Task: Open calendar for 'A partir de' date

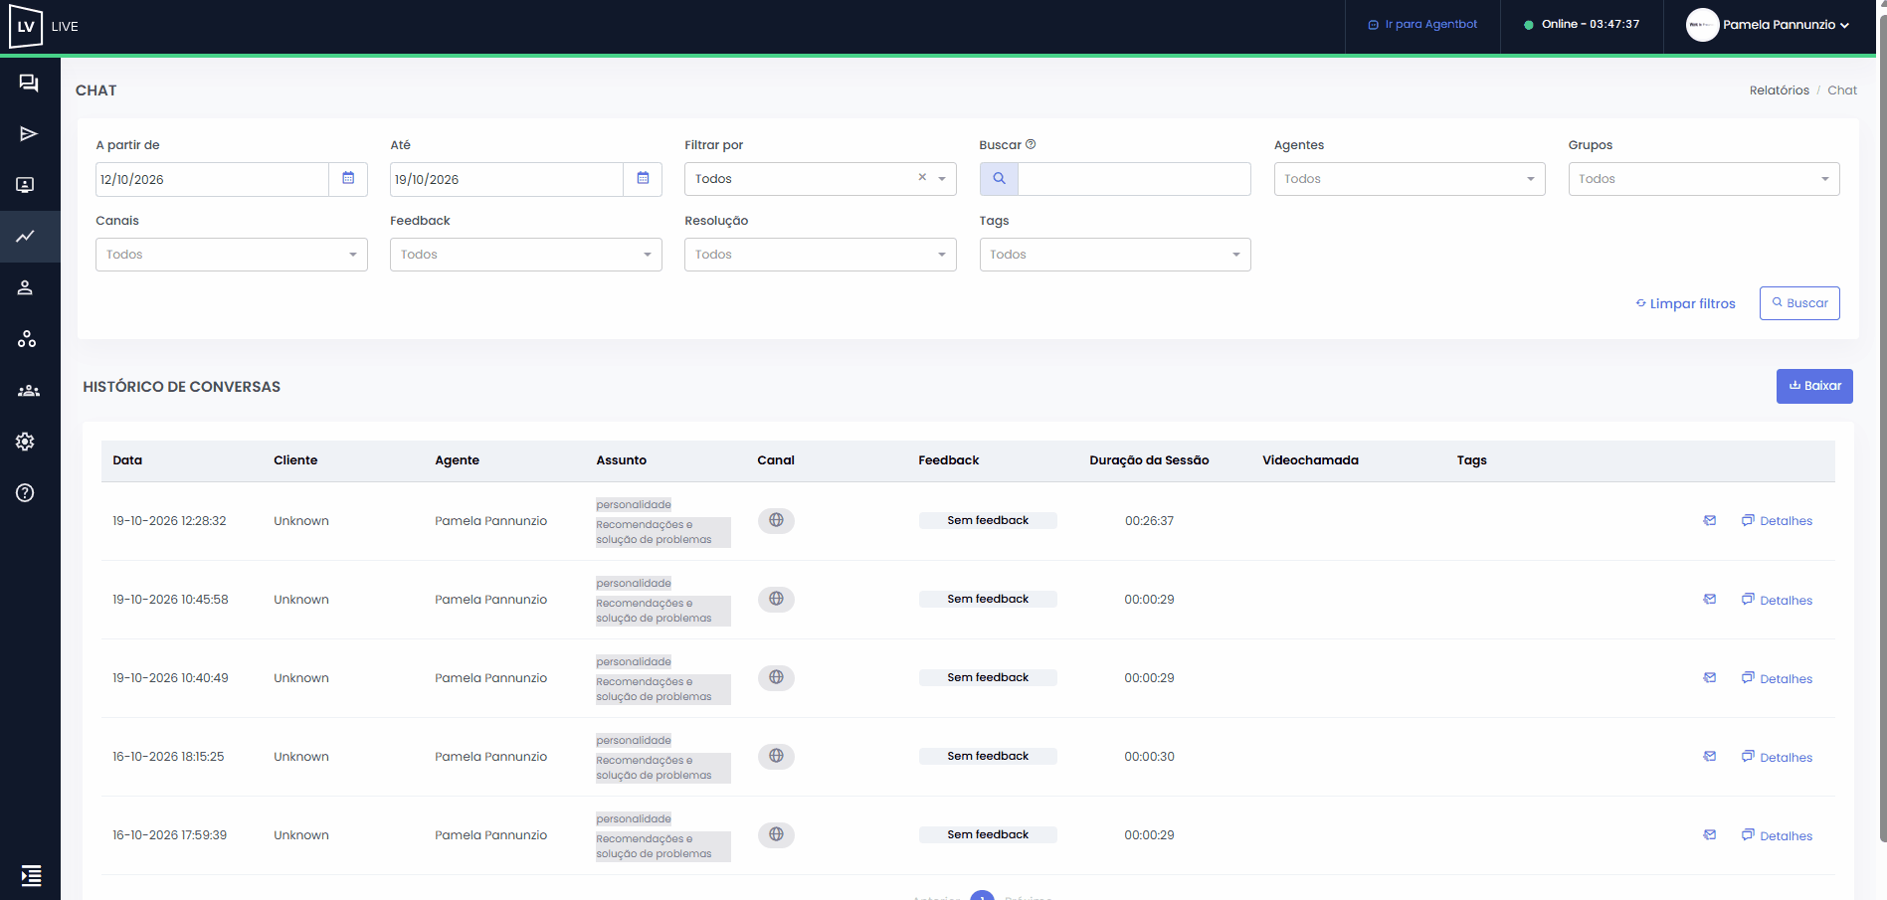Action: pyautogui.click(x=348, y=179)
